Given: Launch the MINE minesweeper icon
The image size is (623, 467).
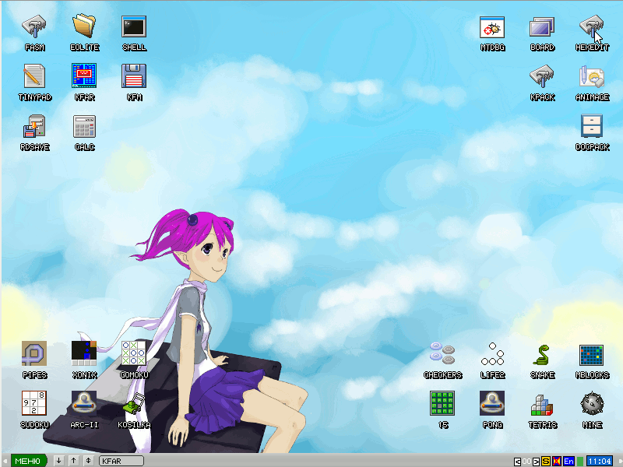Looking at the screenshot, I should [592, 406].
